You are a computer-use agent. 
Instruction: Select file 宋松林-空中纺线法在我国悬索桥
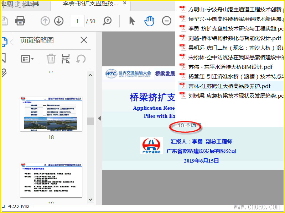(236, 58)
